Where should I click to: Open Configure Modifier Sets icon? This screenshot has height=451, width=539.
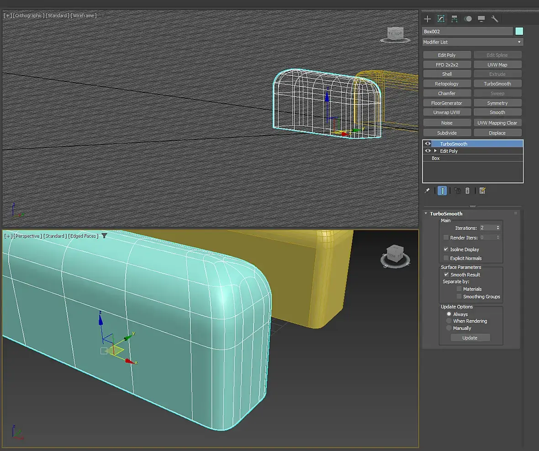pyautogui.click(x=482, y=191)
